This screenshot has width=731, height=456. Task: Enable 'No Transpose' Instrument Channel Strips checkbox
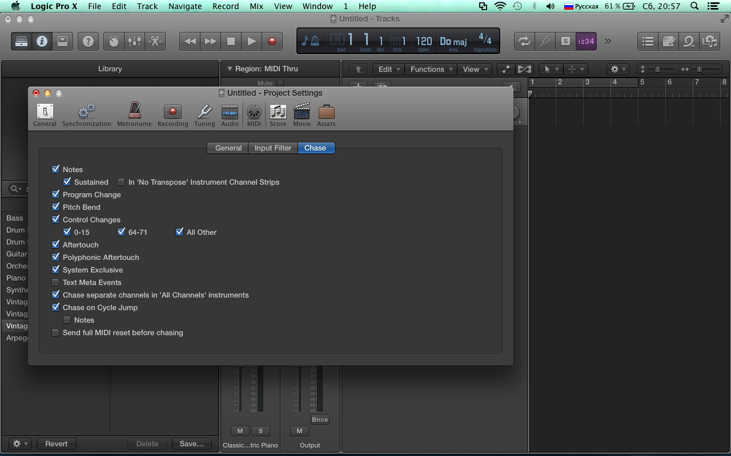pyautogui.click(x=121, y=182)
